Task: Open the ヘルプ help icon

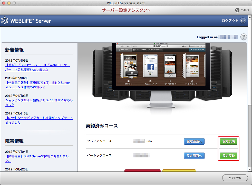Action: 237,10
